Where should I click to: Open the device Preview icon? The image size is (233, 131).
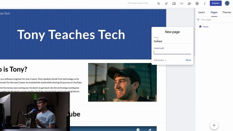174,3
